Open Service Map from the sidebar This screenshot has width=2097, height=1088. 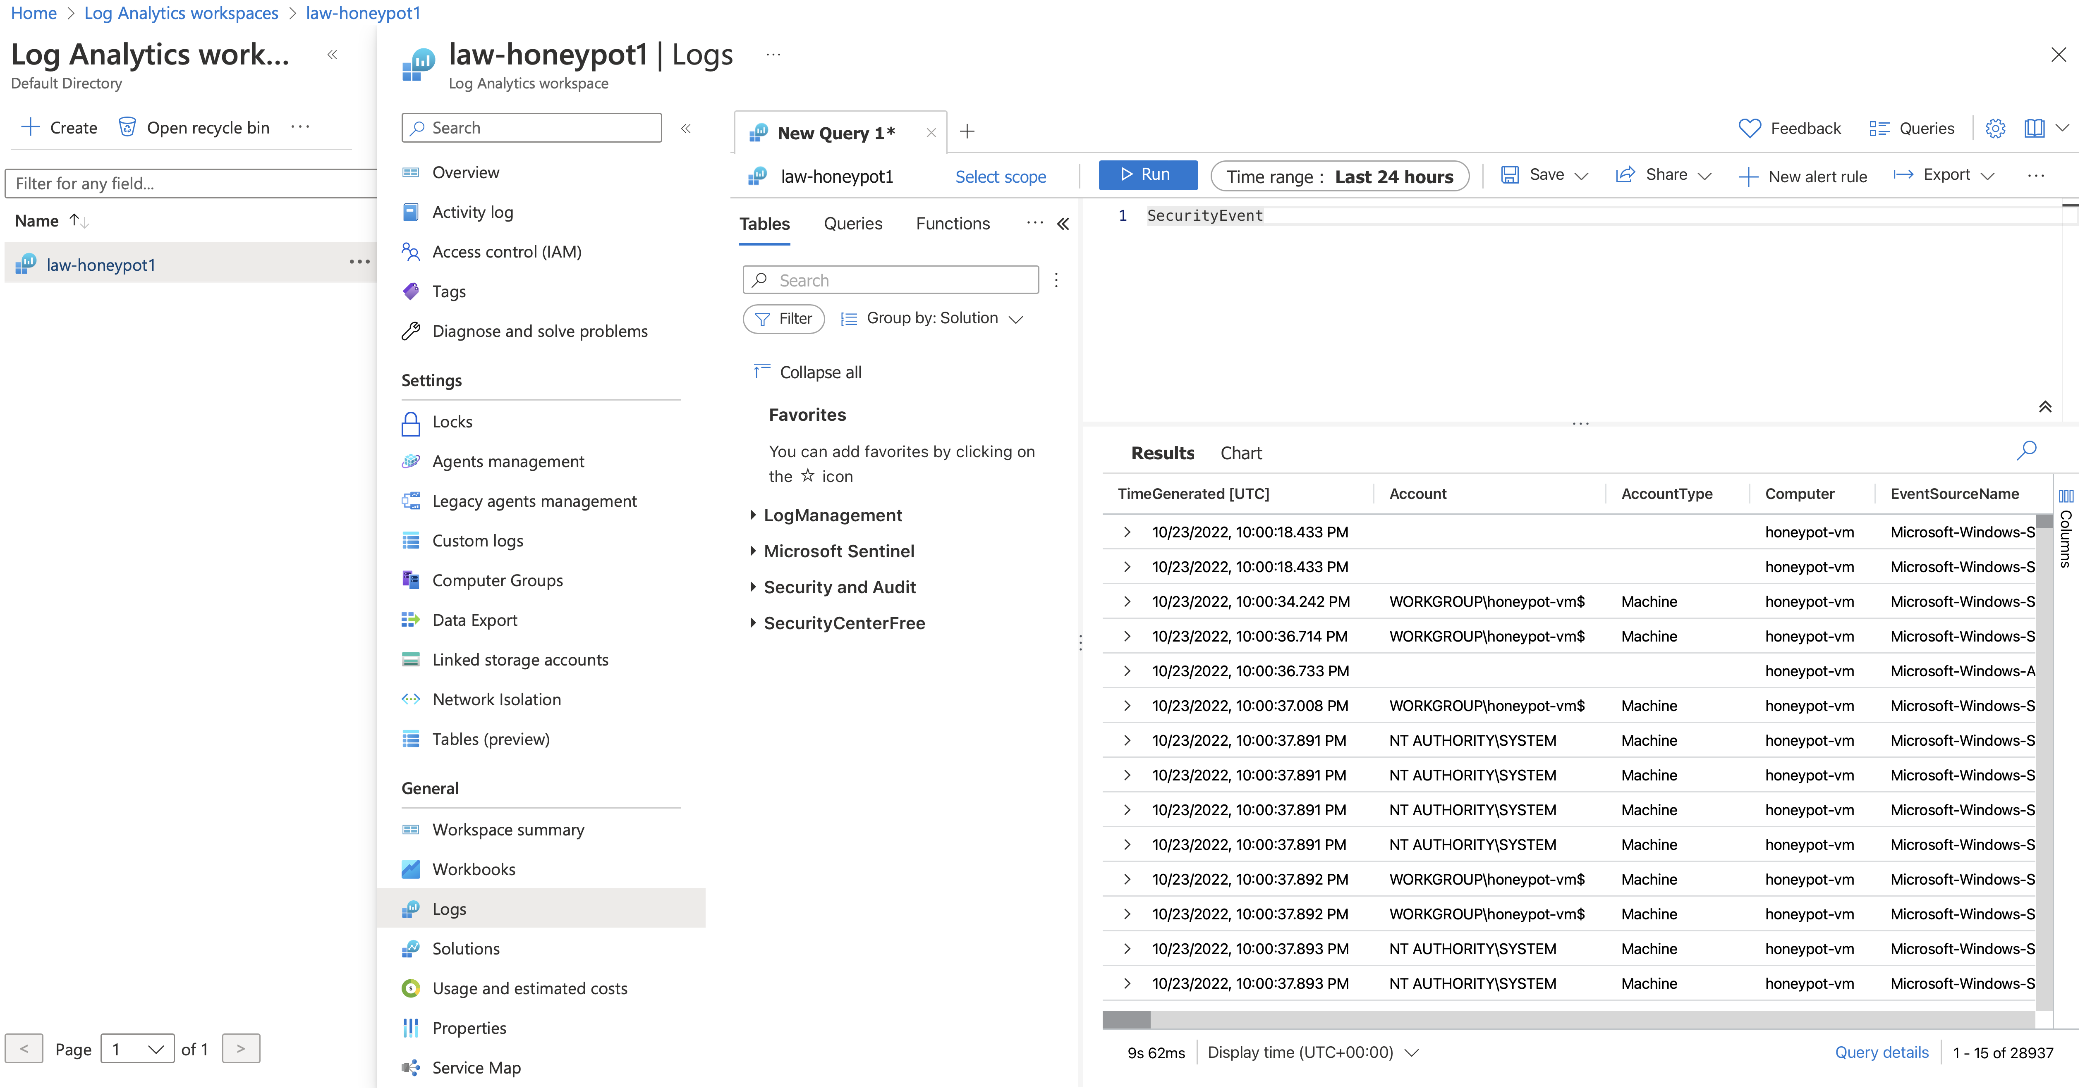pos(476,1067)
